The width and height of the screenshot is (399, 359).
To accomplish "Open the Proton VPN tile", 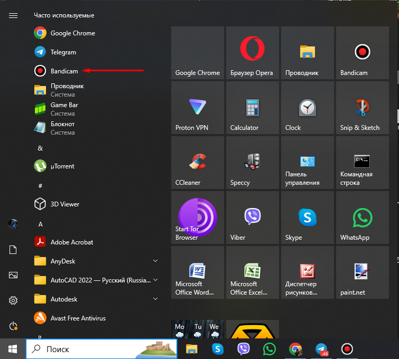I will click(198, 108).
